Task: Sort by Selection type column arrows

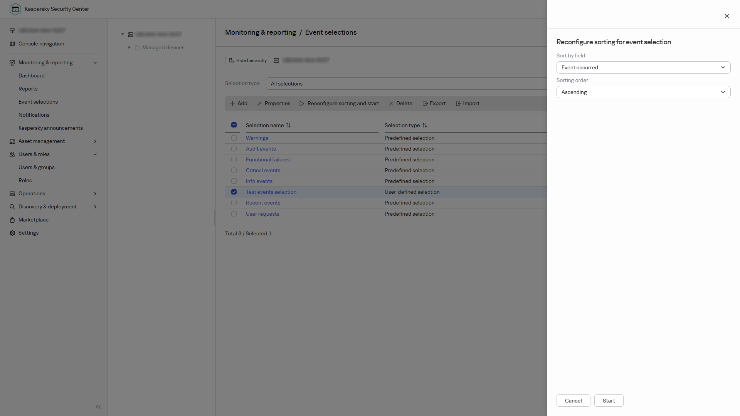Action: coord(425,125)
